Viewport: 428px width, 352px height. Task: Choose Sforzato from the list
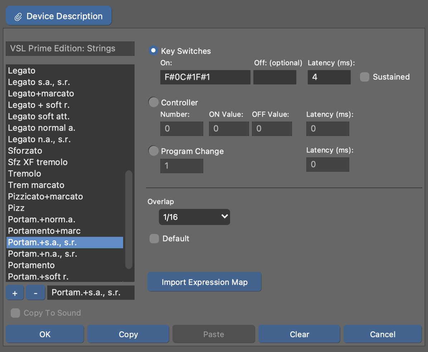click(25, 151)
